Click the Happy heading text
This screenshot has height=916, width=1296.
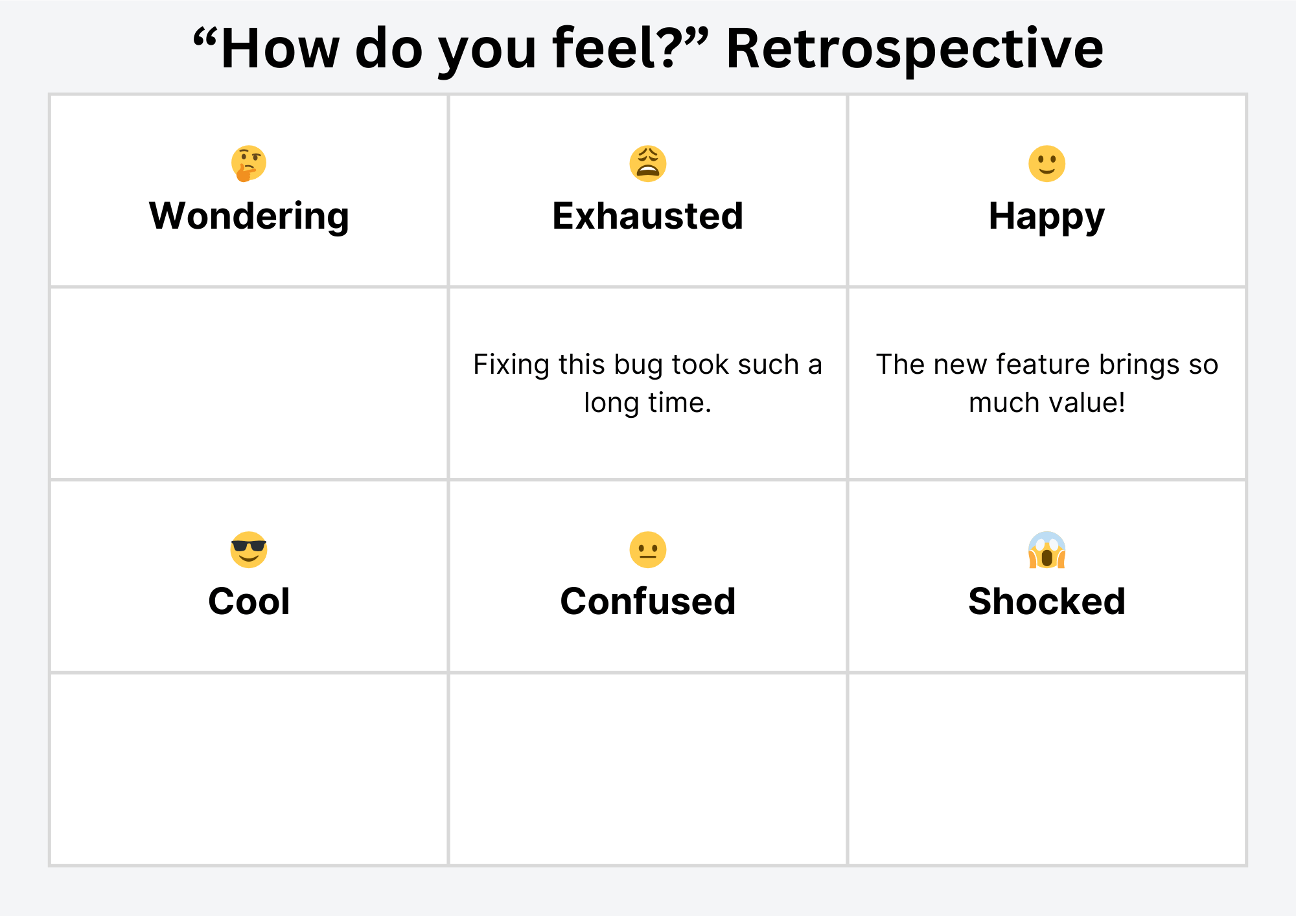coord(1047,217)
